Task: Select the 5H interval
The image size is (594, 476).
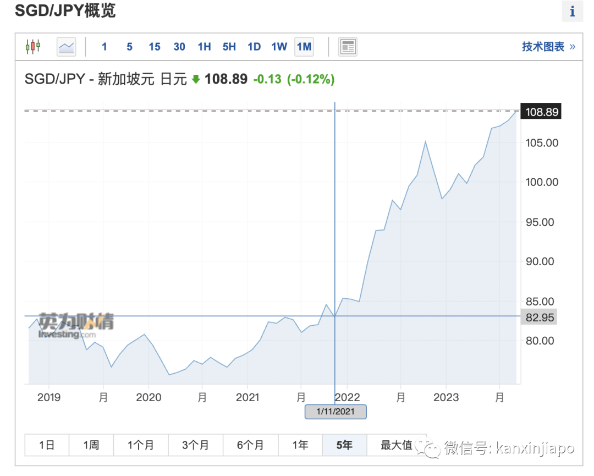Action: (x=229, y=47)
